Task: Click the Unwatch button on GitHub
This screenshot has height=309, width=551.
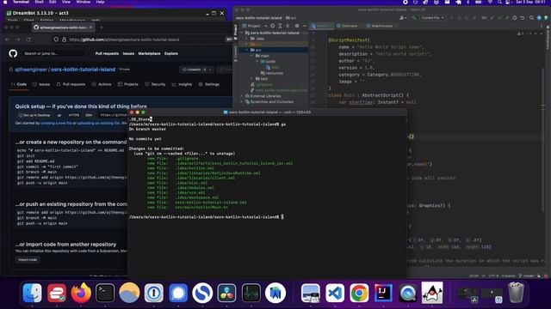Action: 194,70
